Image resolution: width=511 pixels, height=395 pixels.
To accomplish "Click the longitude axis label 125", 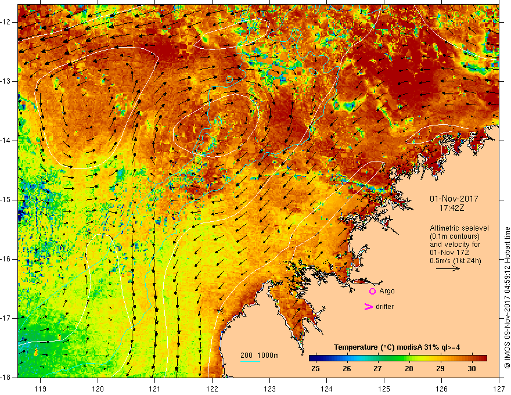I will [x=384, y=389].
